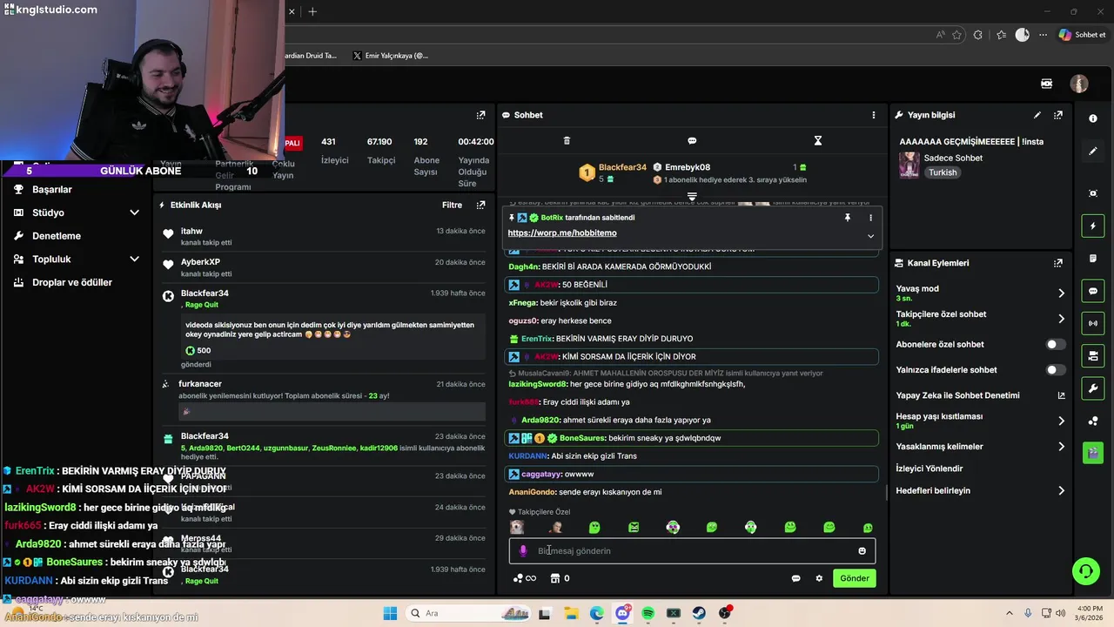1114x627 pixels.
Task: Click the document icon in right sidebar
Action: 1093,259
